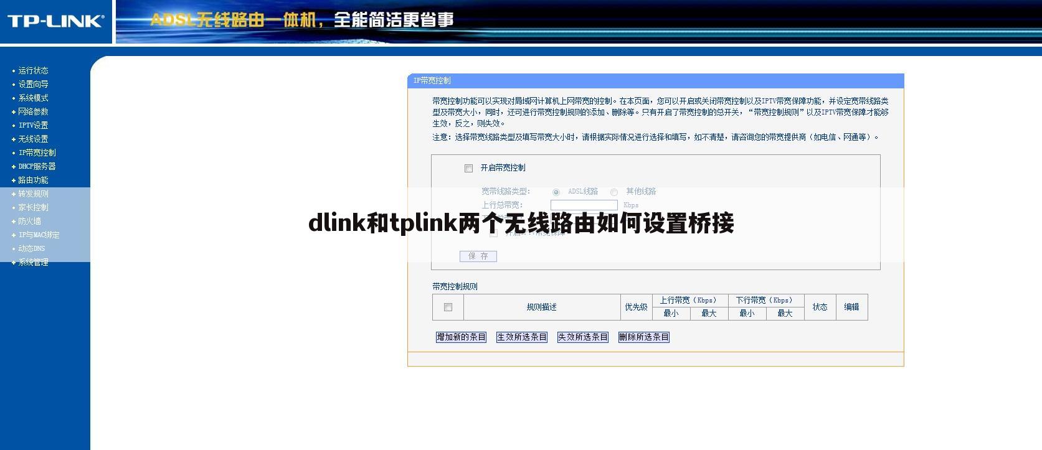Focus the 上行总带宽 input field

[x=584, y=205]
